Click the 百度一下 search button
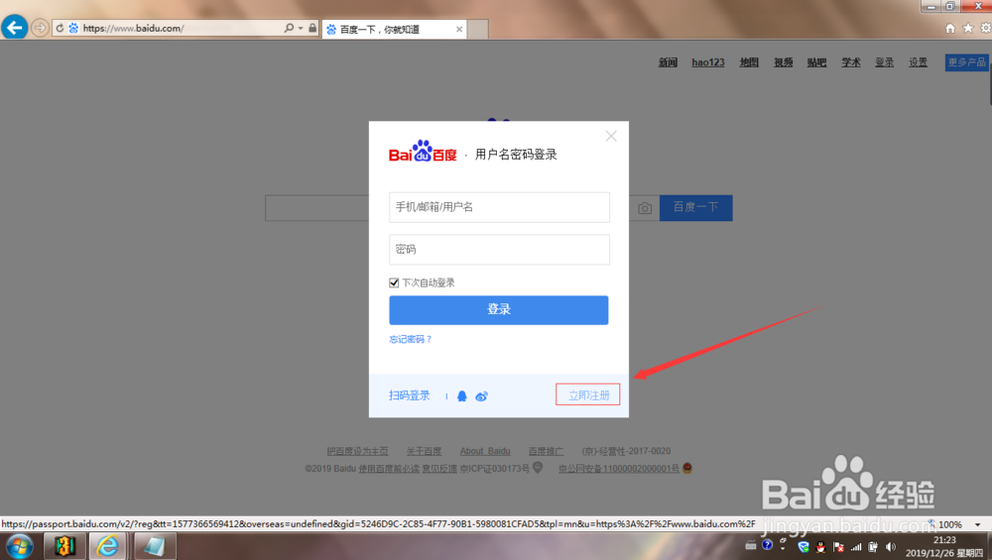The width and height of the screenshot is (992, 560). [x=696, y=207]
